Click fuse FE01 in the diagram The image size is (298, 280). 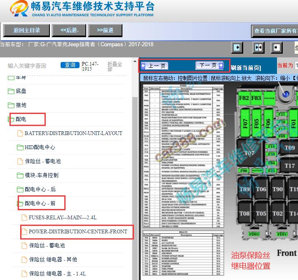[x=282, y=234]
